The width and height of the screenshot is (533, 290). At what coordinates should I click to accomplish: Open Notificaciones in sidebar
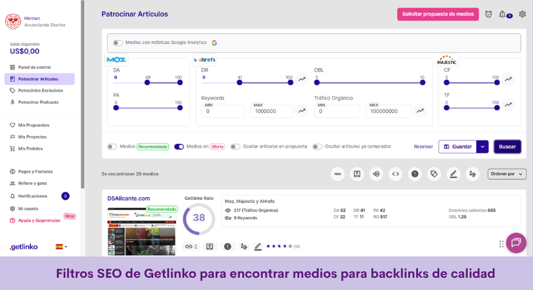click(33, 196)
